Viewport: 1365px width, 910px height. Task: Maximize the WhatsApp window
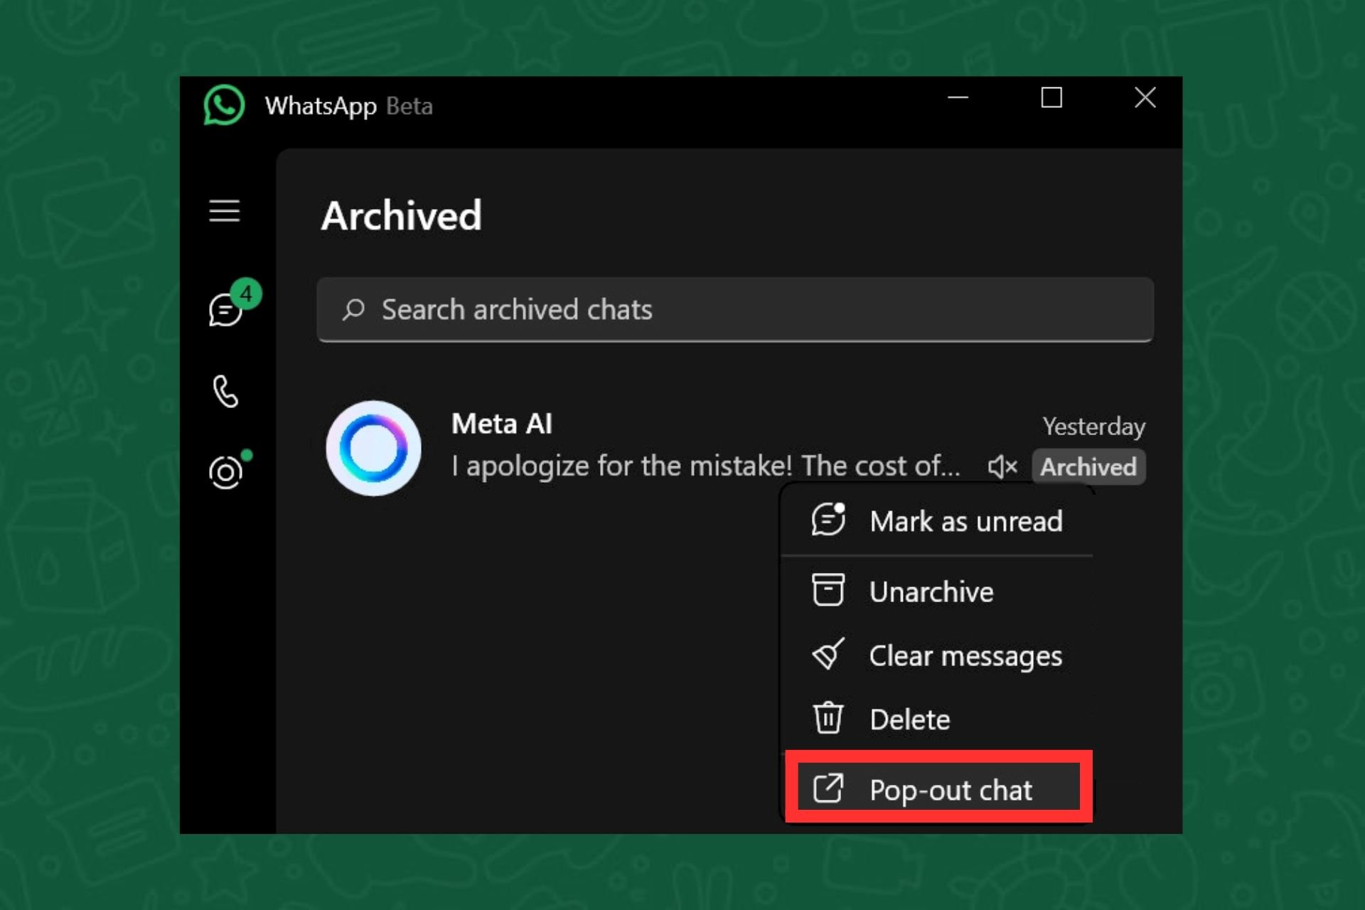click(x=1051, y=97)
